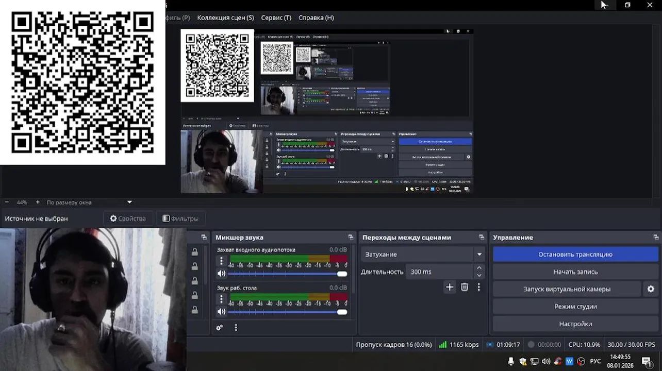The height and width of the screenshot is (371, 662).
Task: Click the 30.00 / 30.00 FPS status
Action: click(x=631, y=345)
